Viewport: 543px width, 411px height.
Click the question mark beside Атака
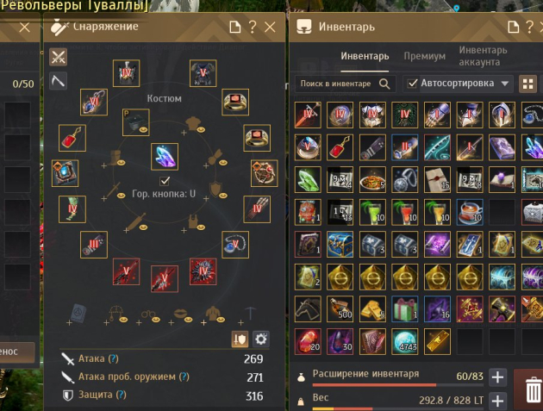(x=113, y=358)
